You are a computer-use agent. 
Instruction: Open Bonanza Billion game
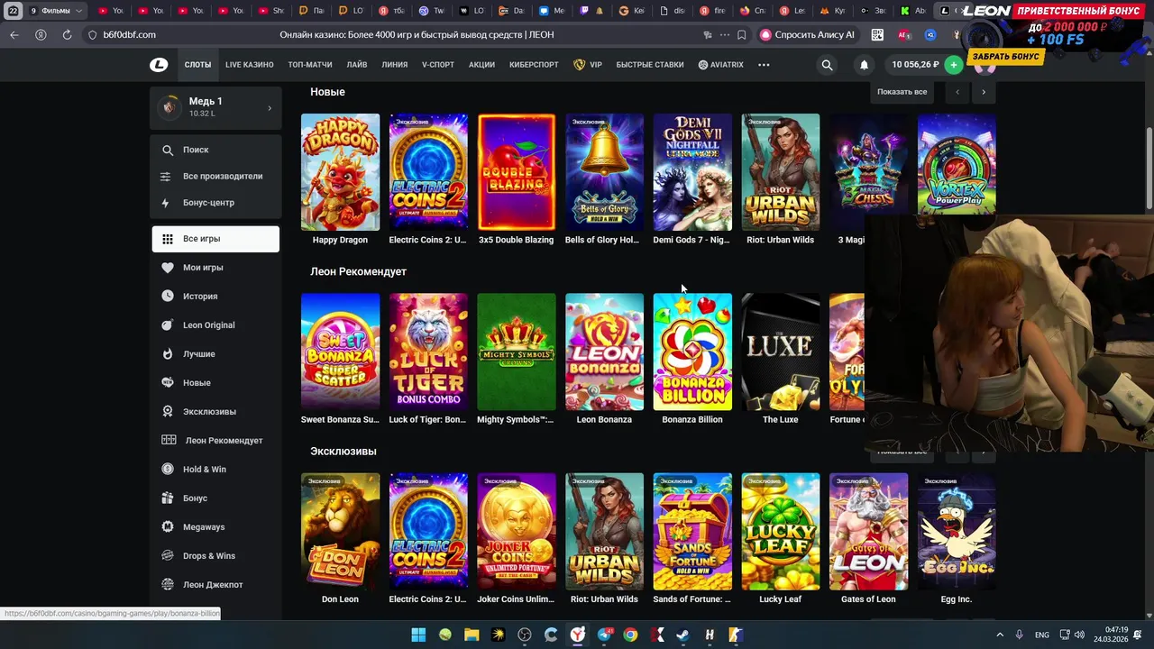click(x=692, y=352)
